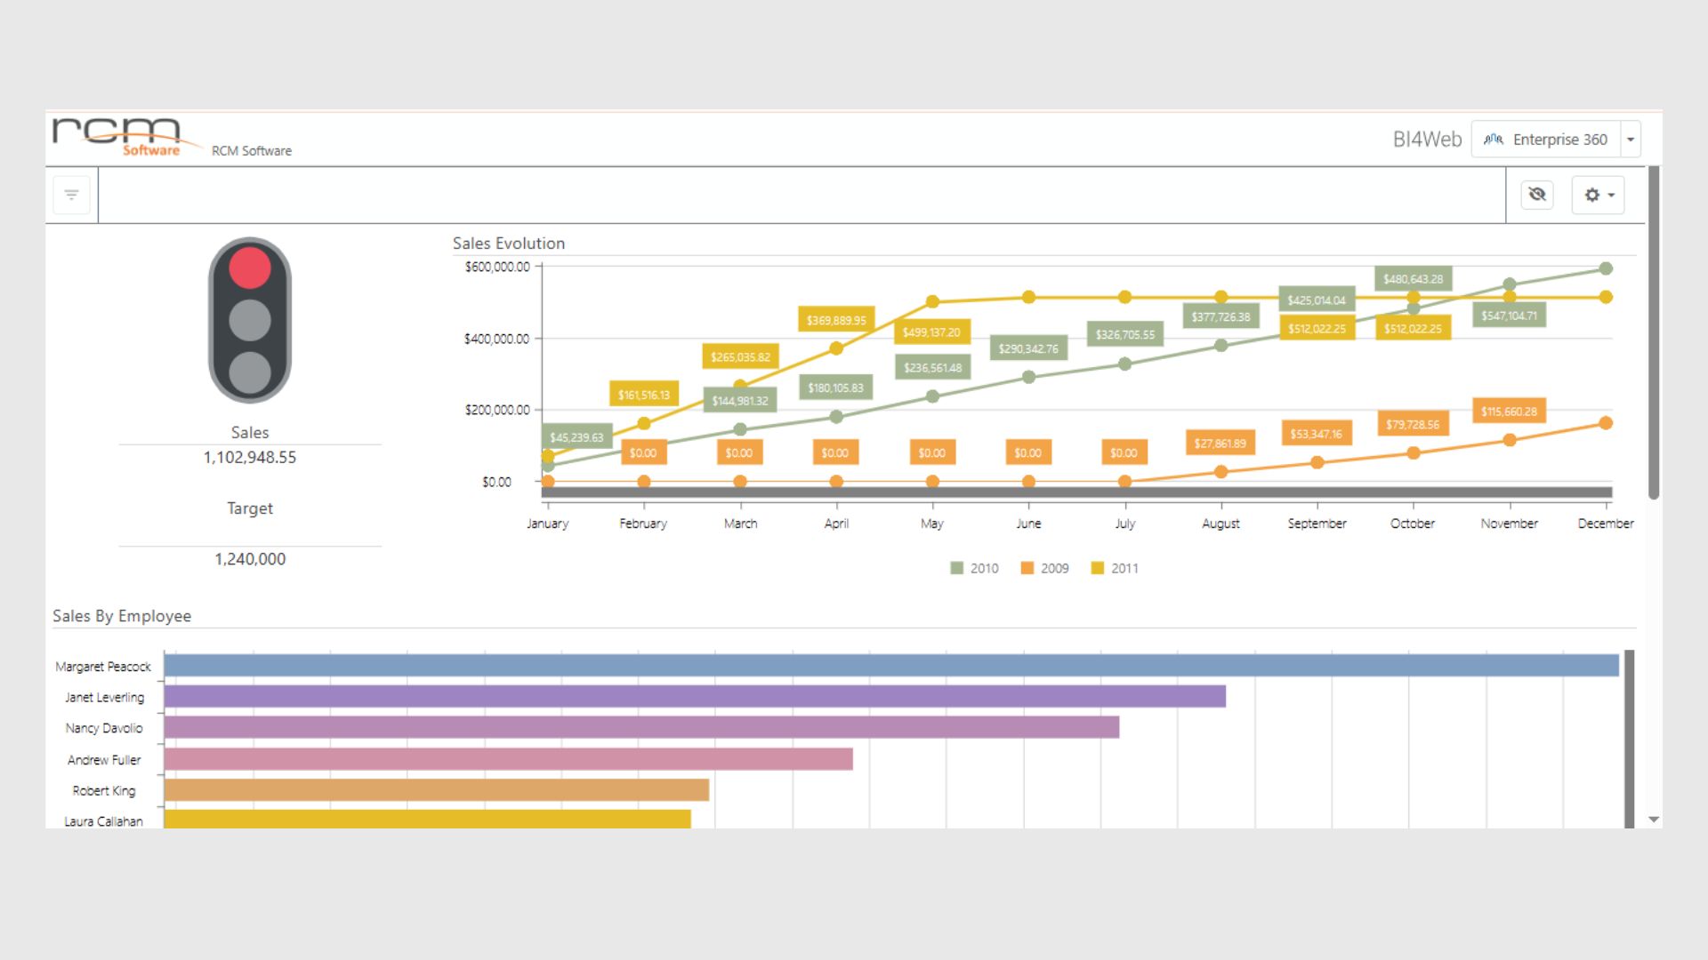This screenshot has width=1708, height=960.
Task: Click the red traffic light indicator
Action: coord(250,268)
